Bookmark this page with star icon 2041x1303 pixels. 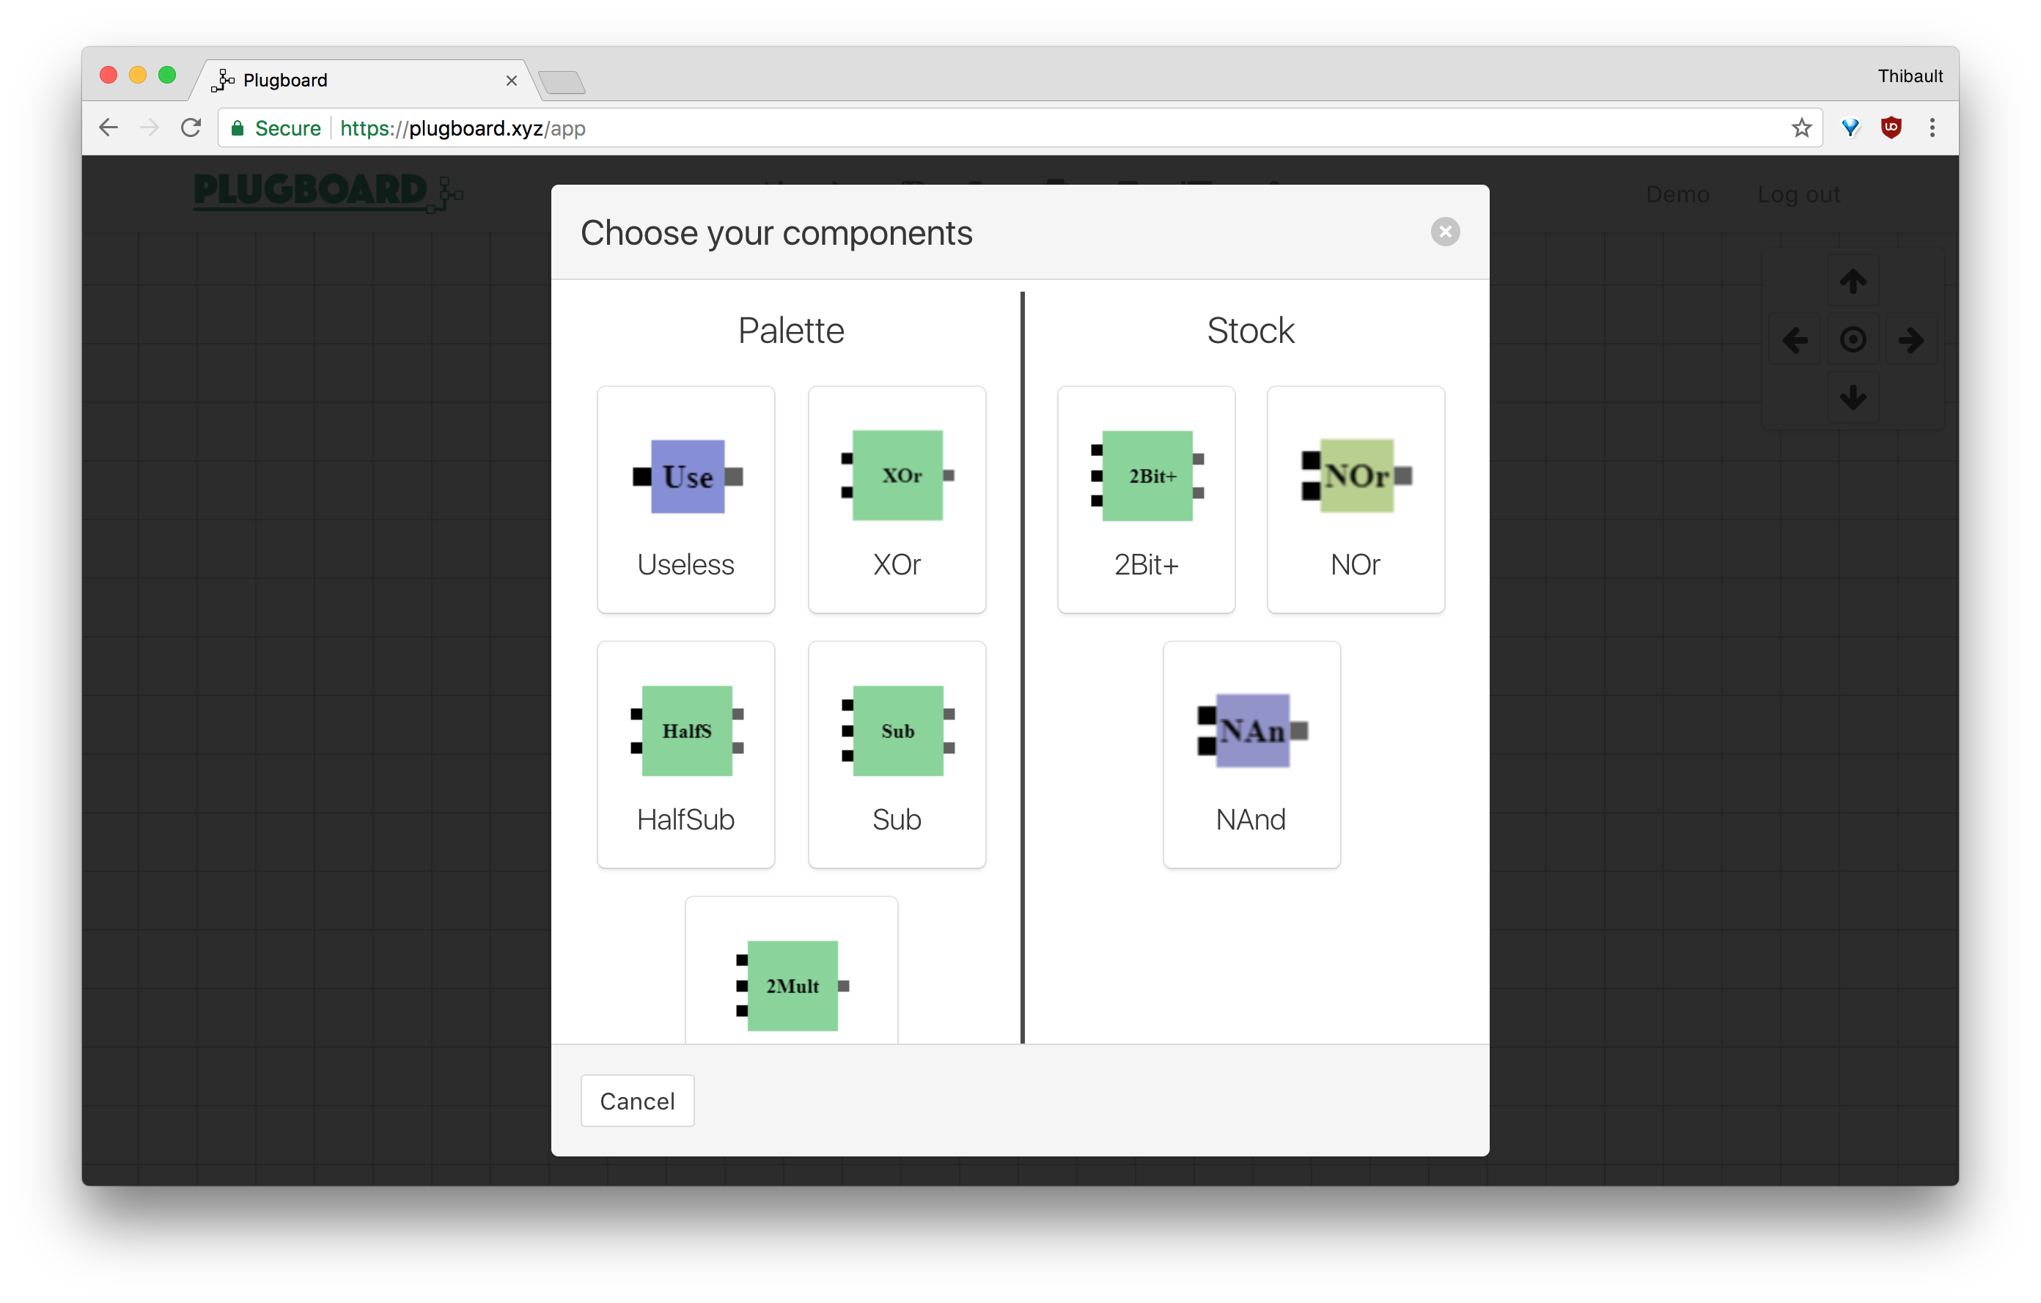(1801, 128)
